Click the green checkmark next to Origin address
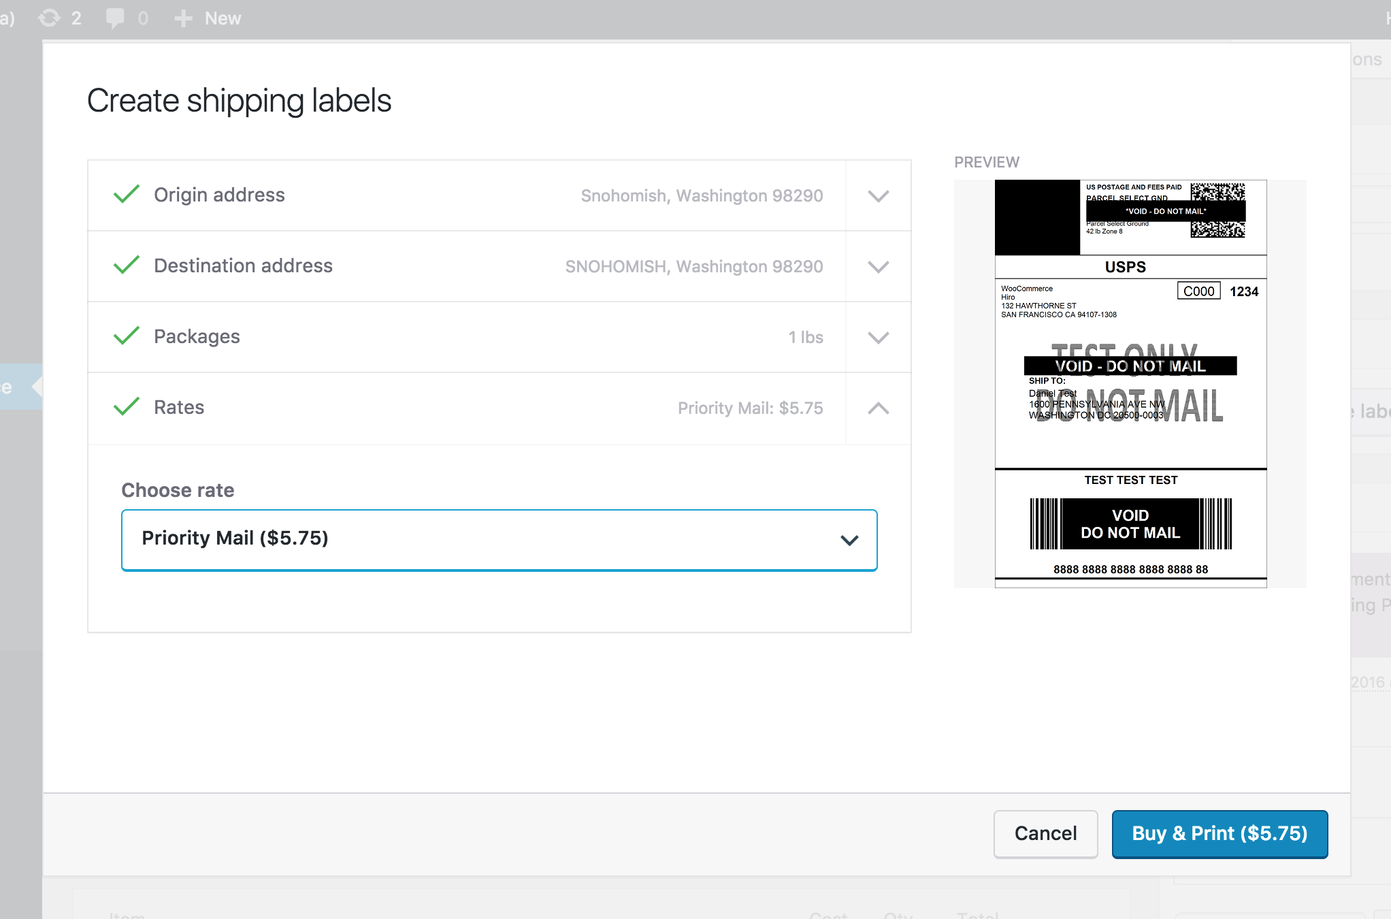This screenshot has height=919, width=1391. point(125,194)
